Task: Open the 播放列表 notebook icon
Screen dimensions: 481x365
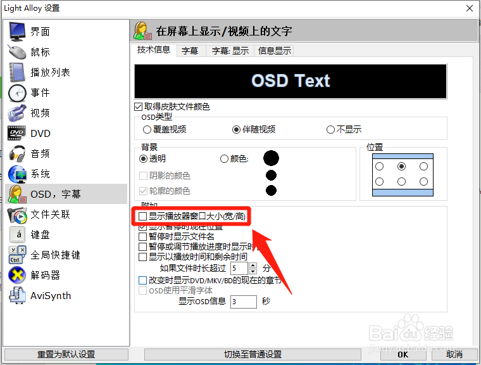Action: coord(17,72)
